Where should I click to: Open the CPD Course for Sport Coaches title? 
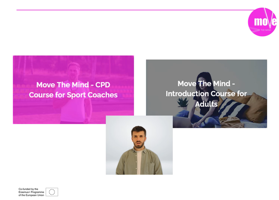(x=73, y=90)
